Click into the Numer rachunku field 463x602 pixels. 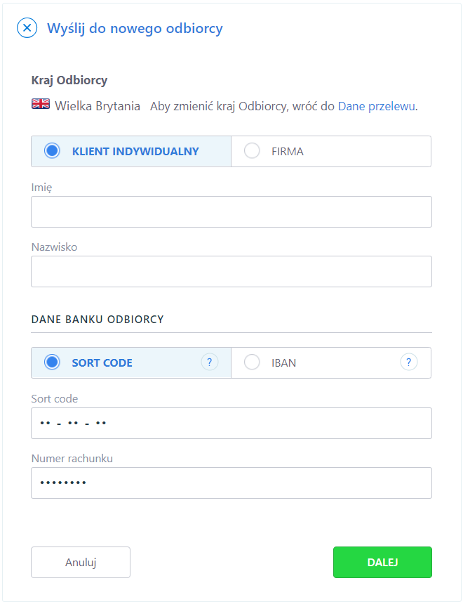(231, 483)
